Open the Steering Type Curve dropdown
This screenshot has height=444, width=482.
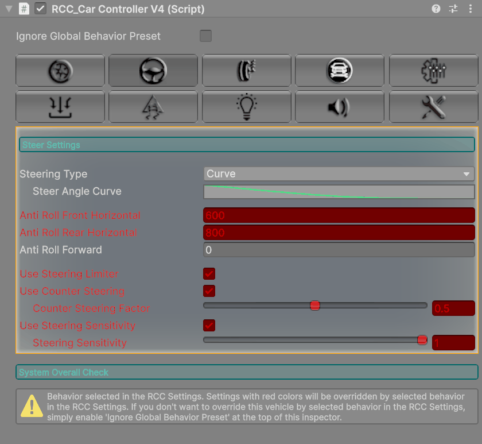[x=339, y=174]
